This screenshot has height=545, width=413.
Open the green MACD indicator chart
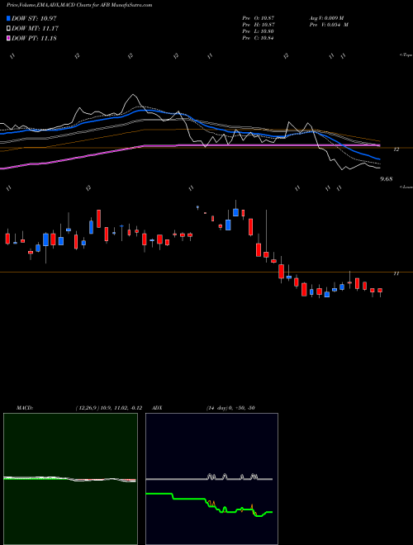[x=70, y=479]
